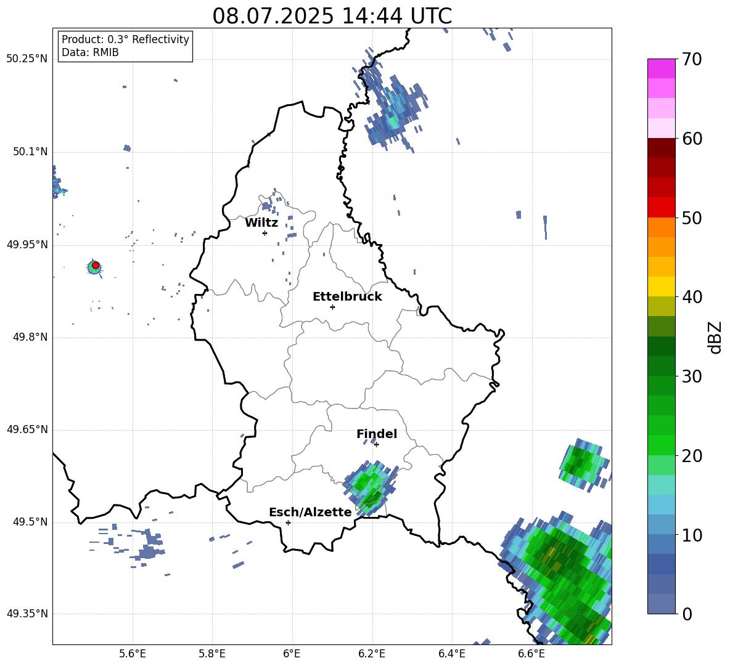Click the 49.5°N latitude label
The width and height of the screenshot is (730, 666).
(30, 522)
